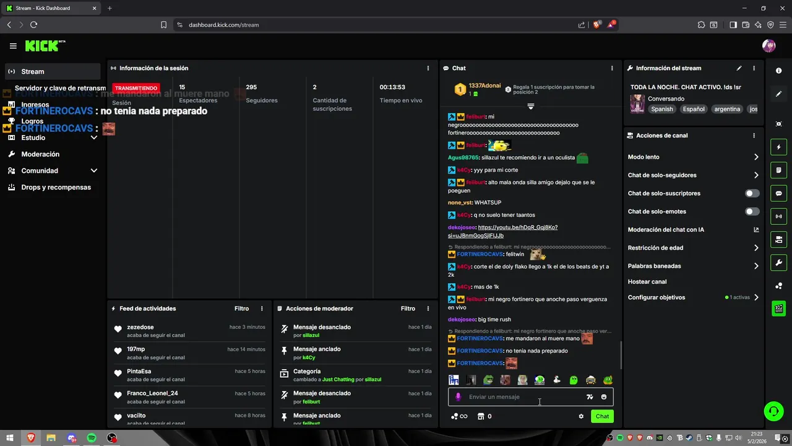Click the green headset support button
Screen dimensions: 792x446
coord(773,411)
